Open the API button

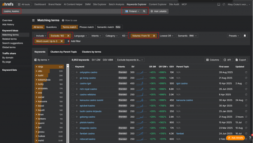point(227,60)
